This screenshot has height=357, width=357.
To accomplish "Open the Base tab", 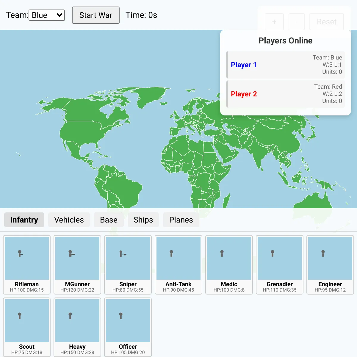I will click(x=109, y=220).
